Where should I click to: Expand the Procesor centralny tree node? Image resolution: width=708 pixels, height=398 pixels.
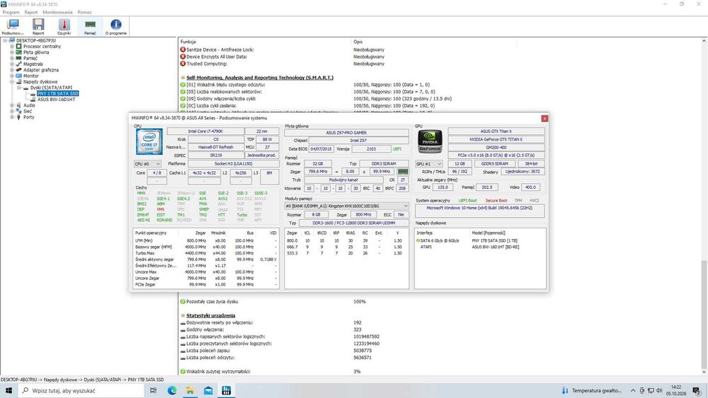12,46
